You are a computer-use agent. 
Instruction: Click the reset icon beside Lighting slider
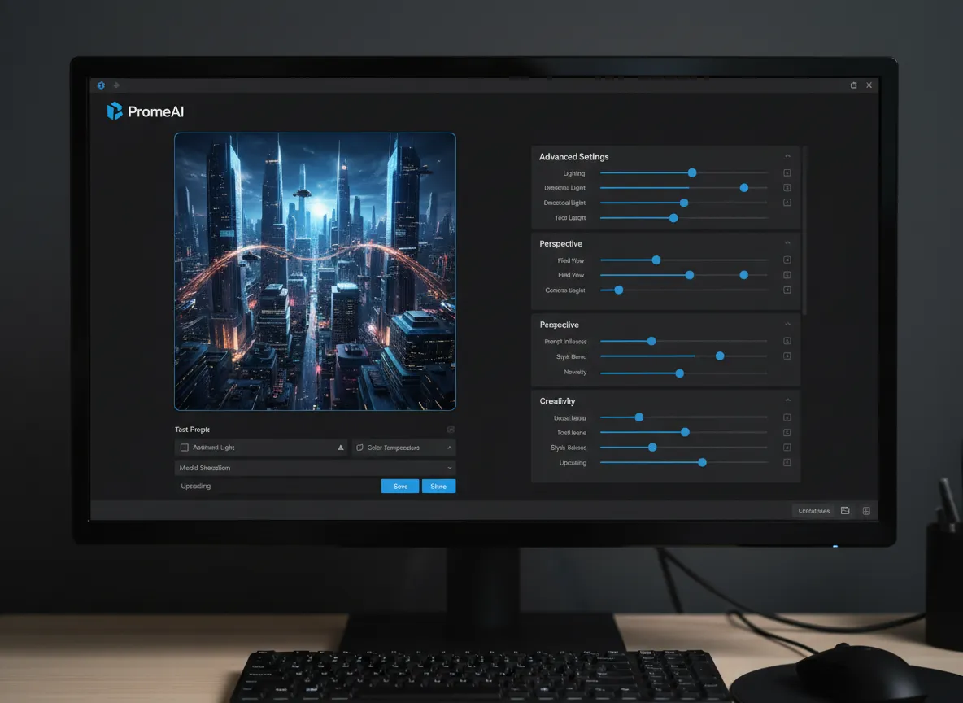tap(787, 173)
